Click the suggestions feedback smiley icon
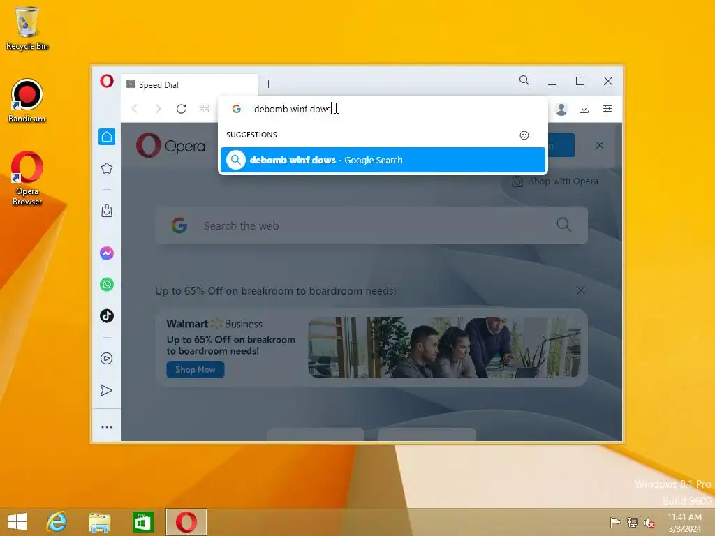Image resolution: width=715 pixels, height=536 pixels. tap(524, 135)
